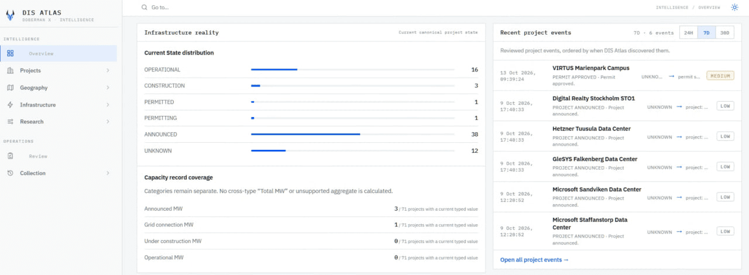Expand the Geography submenu chevron
This screenshot has width=749, height=275.
[x=108, y=88]
